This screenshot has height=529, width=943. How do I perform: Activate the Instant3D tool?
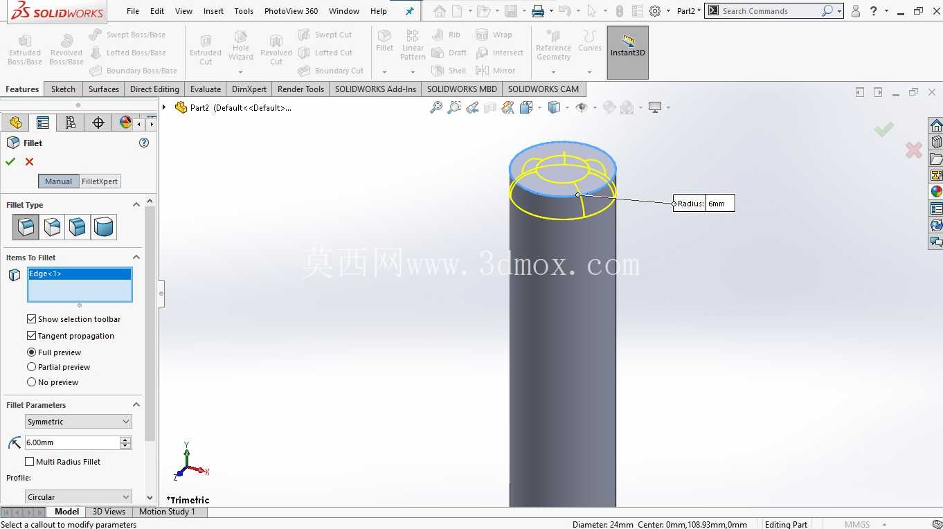627,53
